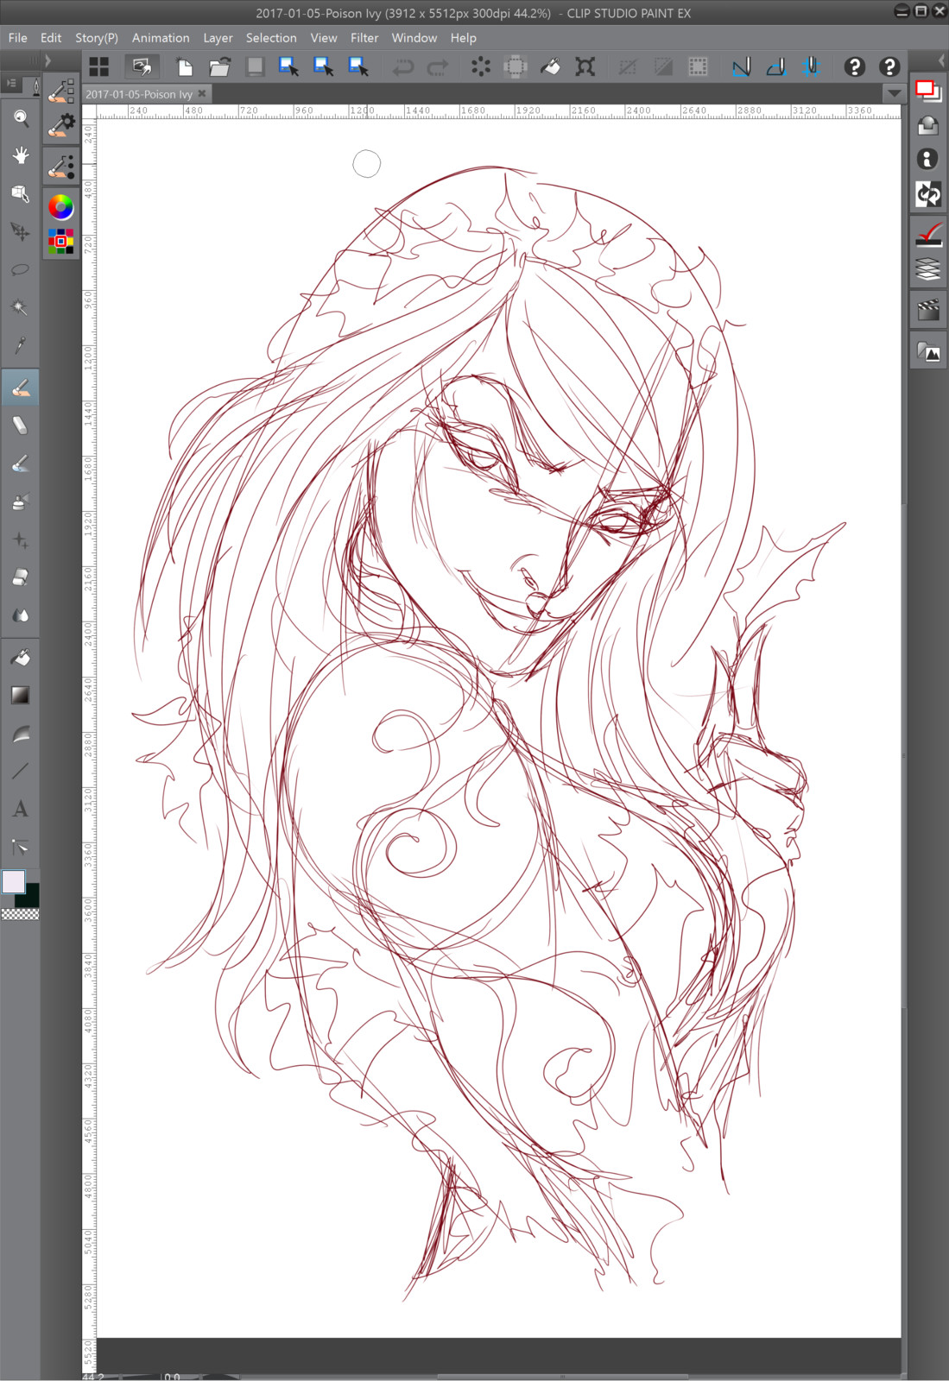Open the Material palette tray icon
Image resolution: width=949 pixels, height=1381 pixels.
tap(928, 126)
